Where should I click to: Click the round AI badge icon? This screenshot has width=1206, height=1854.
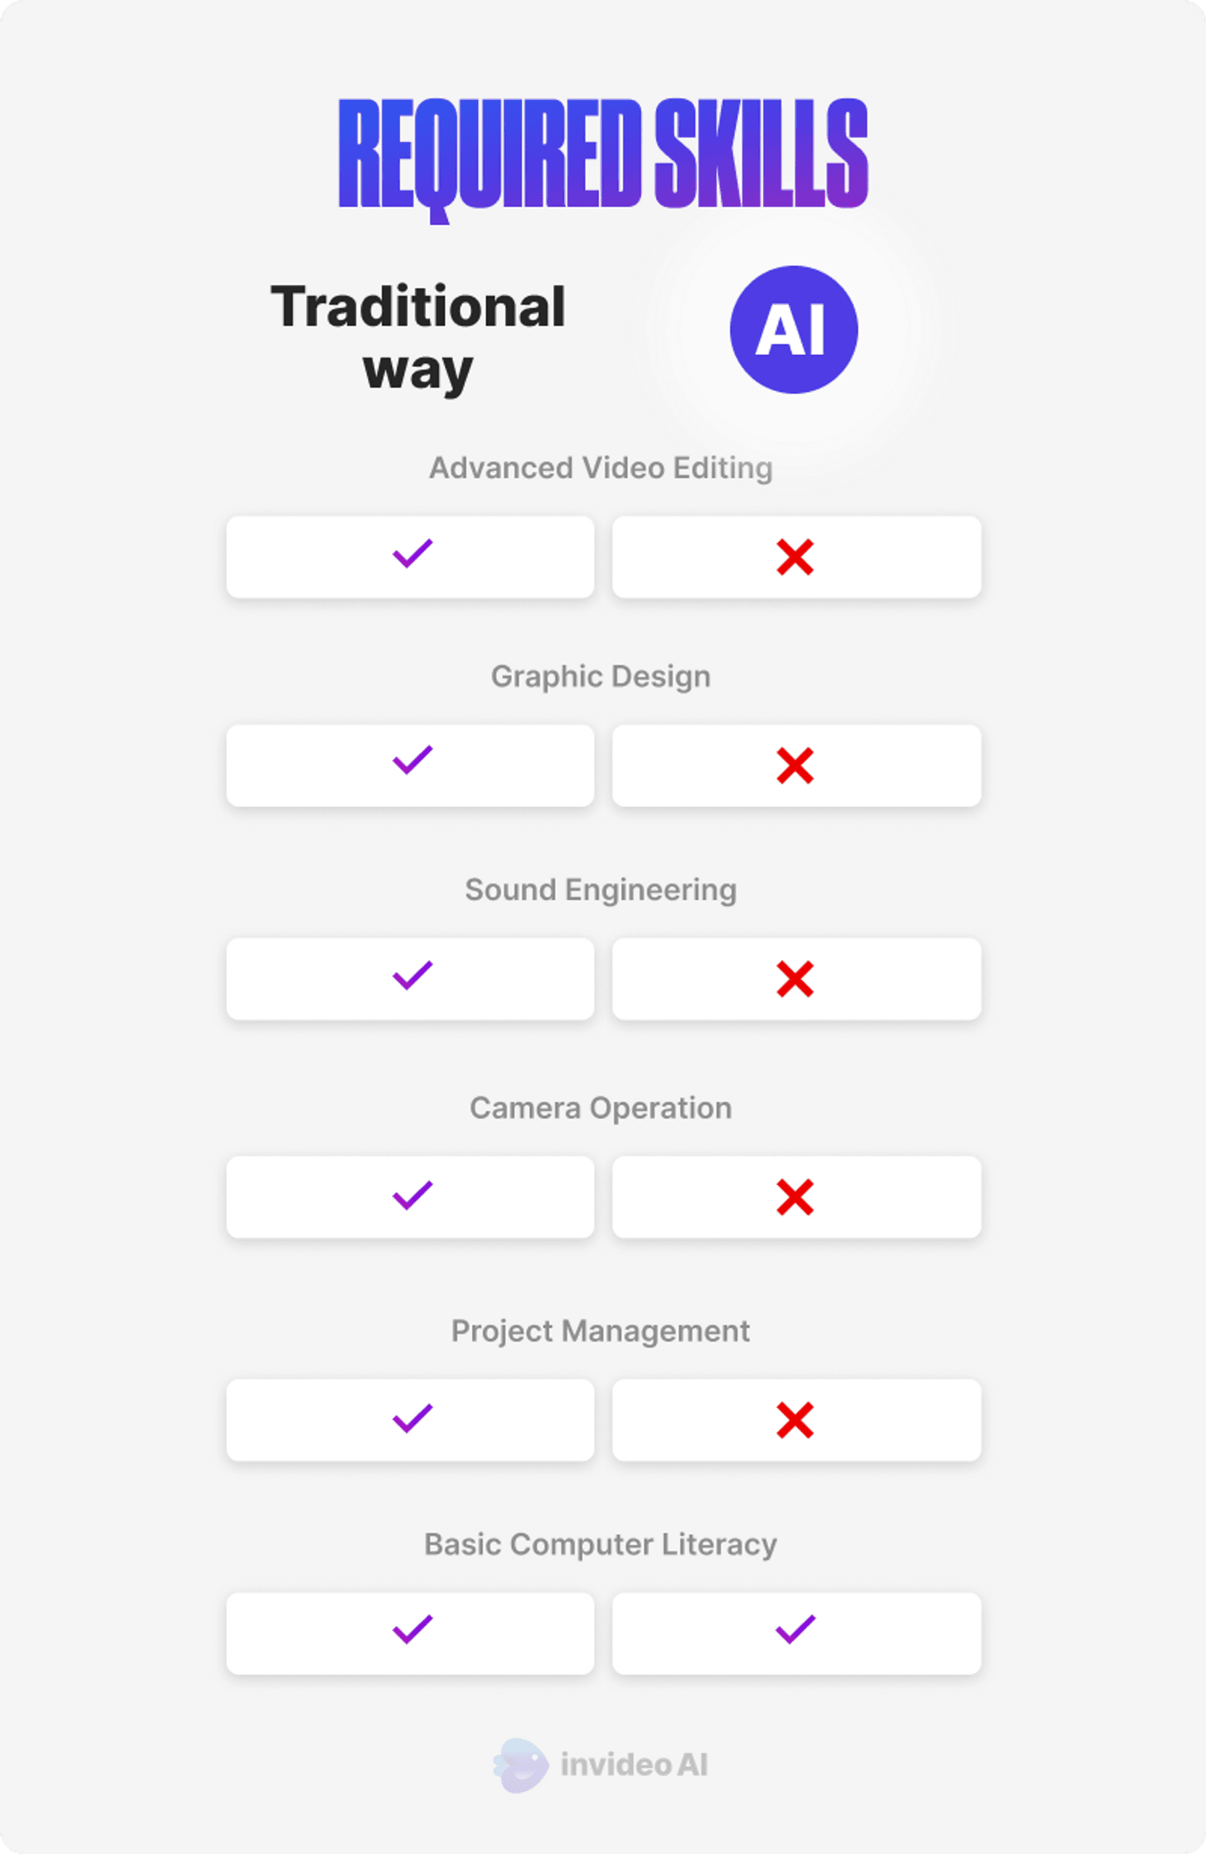[793, 330]
